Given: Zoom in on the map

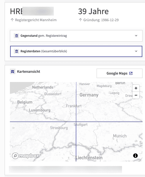Looking at the screenshot, I should [136, 88].
